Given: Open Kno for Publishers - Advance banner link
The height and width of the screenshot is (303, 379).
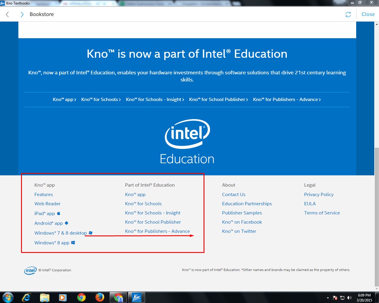Looking at the screenshot, I should click(287, 100).
